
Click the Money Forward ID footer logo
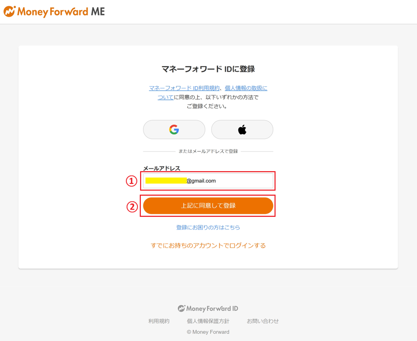point(208,308)
